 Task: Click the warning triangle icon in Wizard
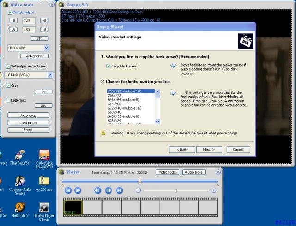coord(103,133)
